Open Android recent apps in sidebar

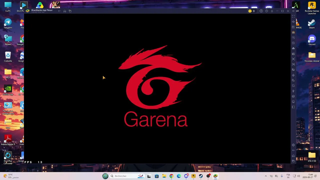[x=293, y=161]
